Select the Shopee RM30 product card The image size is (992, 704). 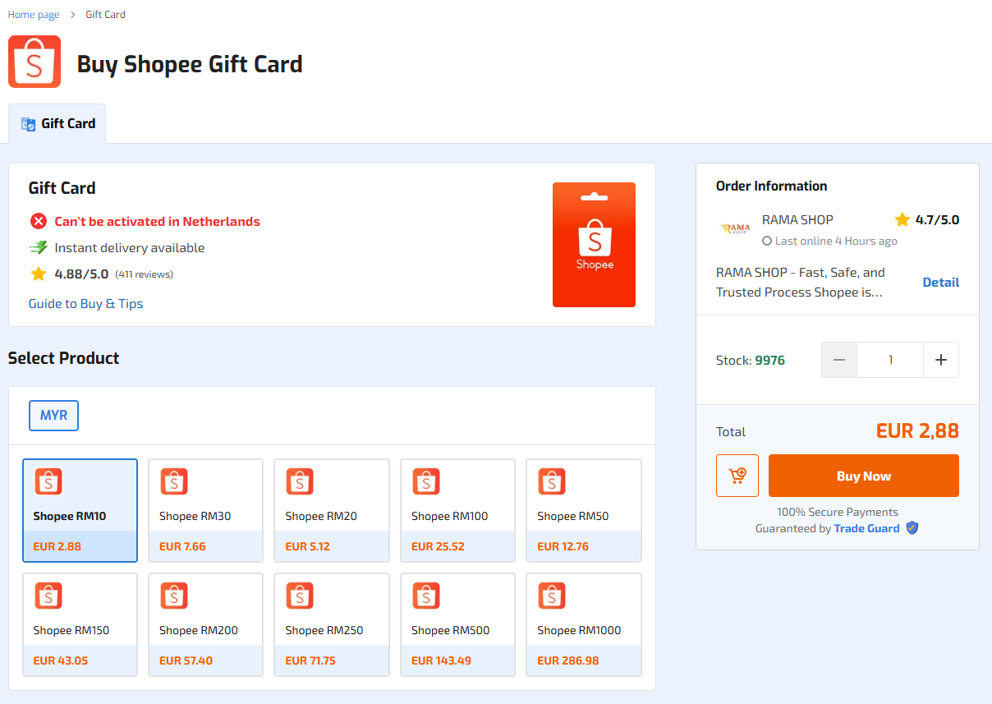(206, 510)
